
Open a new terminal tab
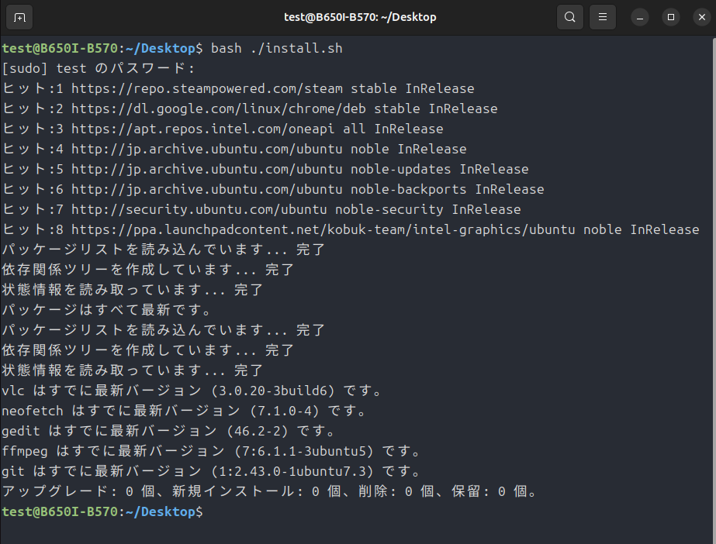tap(19, 17)
